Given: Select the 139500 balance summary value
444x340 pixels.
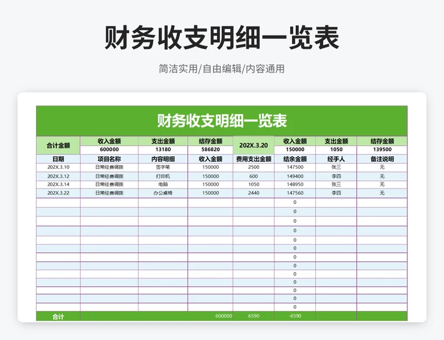Looking at the screenshot, I should pyautogui.click(x=382, y=149).
